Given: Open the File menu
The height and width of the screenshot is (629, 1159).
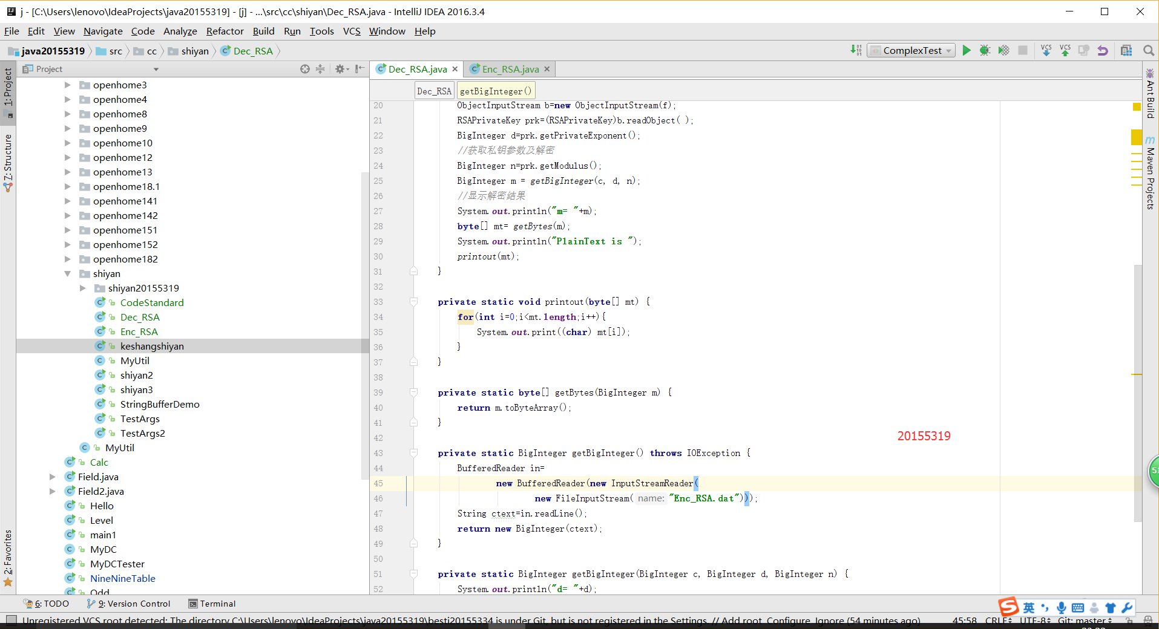Looking at the screenshot, I should [x=11, y=31].
